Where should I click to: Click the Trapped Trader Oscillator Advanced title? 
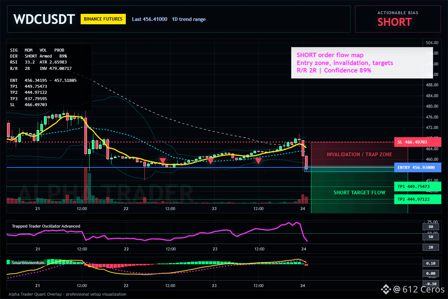tap(46, 226)
